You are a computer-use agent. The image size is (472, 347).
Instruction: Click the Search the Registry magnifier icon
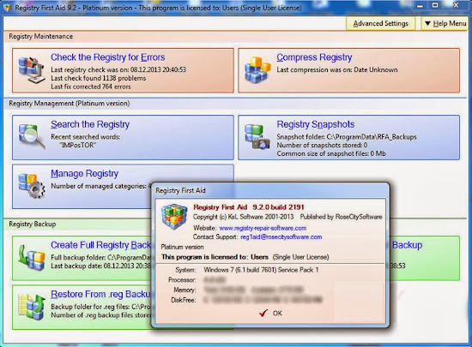(32, 137)
